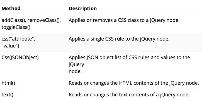
Task: Click description 'Applies JSON object list of CSS rules'
Action: coord(129,57)
